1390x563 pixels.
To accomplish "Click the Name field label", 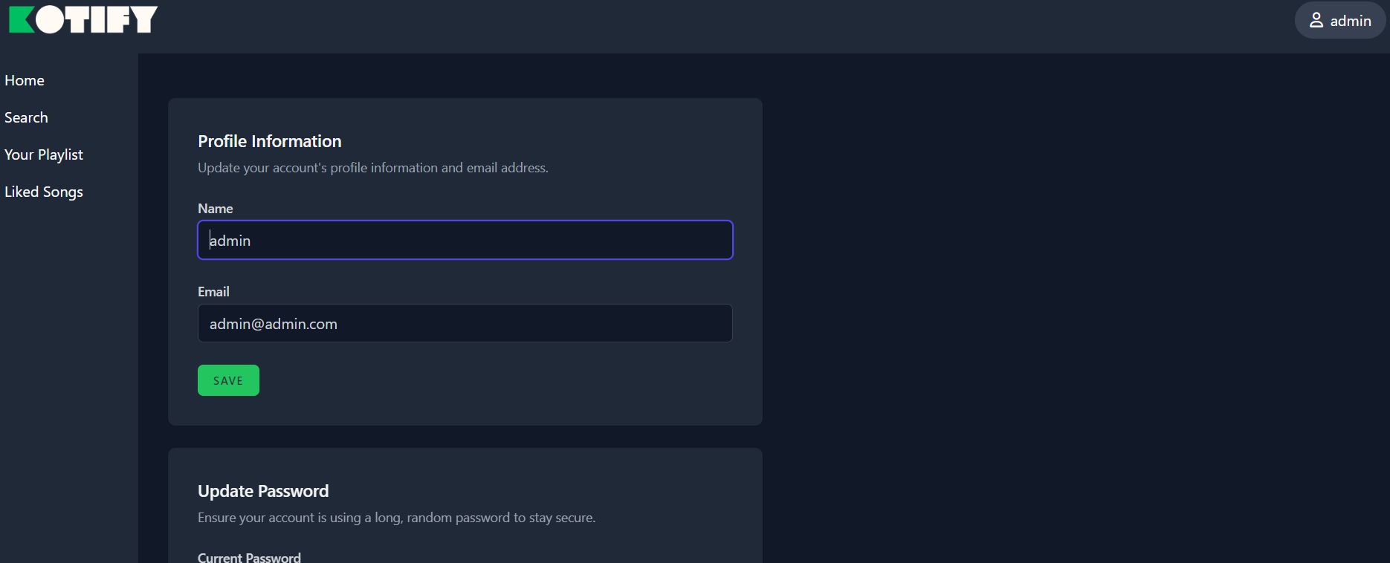I will click(216, 209).
